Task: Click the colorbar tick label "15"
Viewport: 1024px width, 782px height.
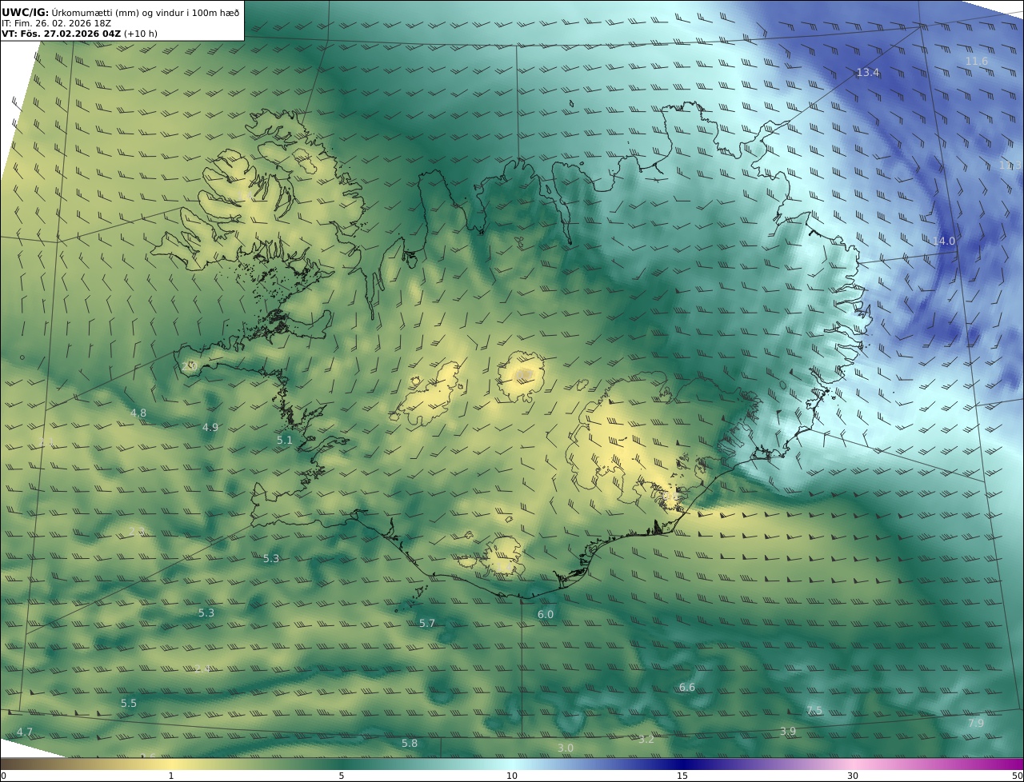Action: (x=682, y=776)
